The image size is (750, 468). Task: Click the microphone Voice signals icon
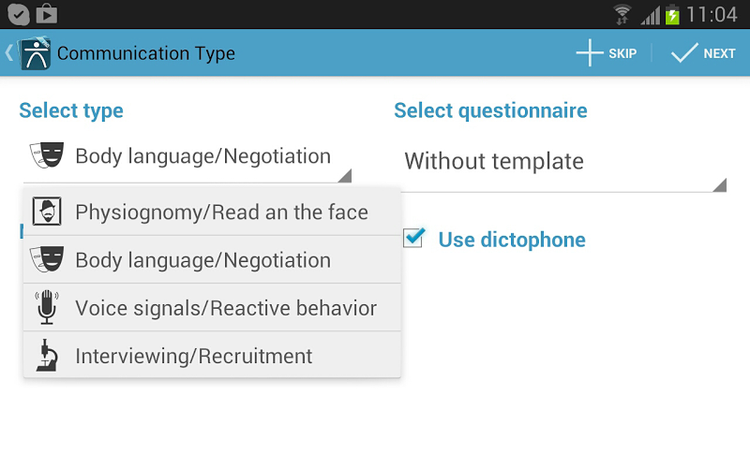coord(47,307)
